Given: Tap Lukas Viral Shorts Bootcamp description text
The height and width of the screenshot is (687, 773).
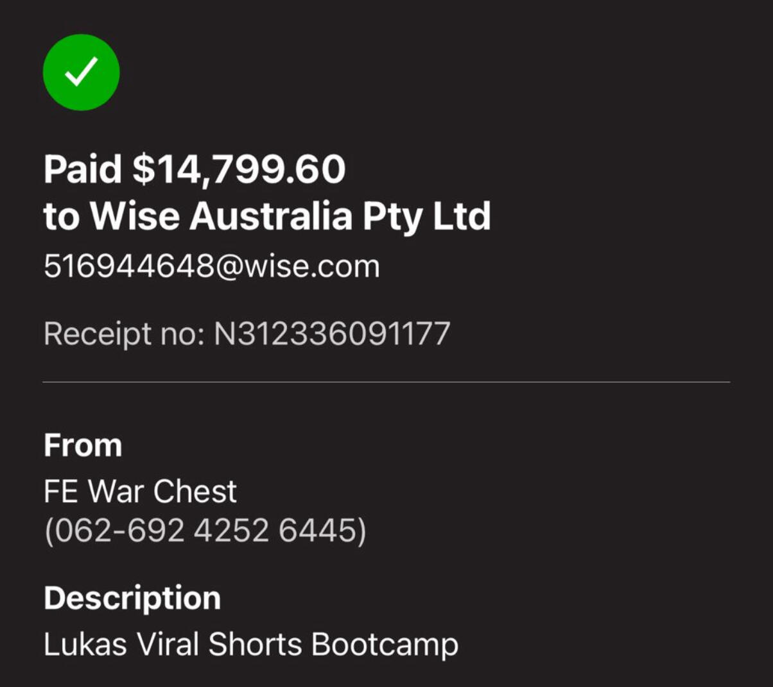Looking at the screenshot, I should pyautogui.click(x=251, y=645).
